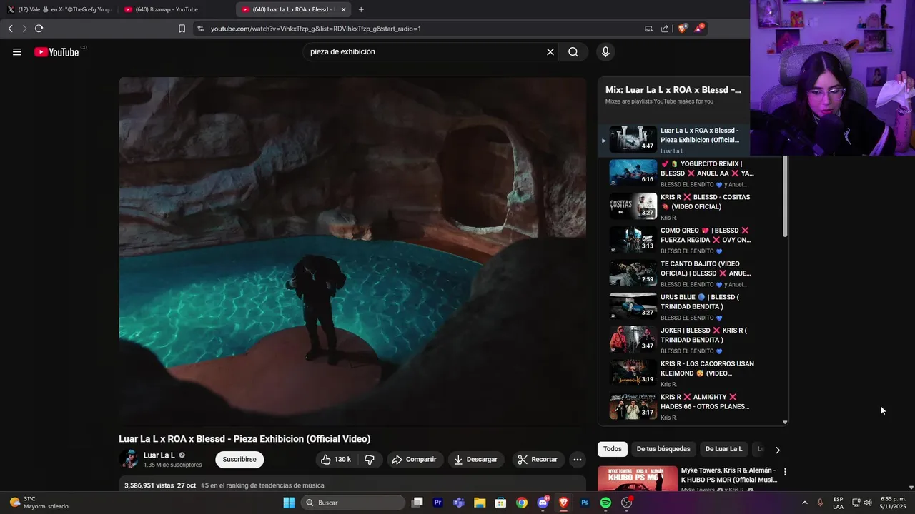Open the Windows Start menu
This screenshot has width=915, height=514.
tap(289, 503)
